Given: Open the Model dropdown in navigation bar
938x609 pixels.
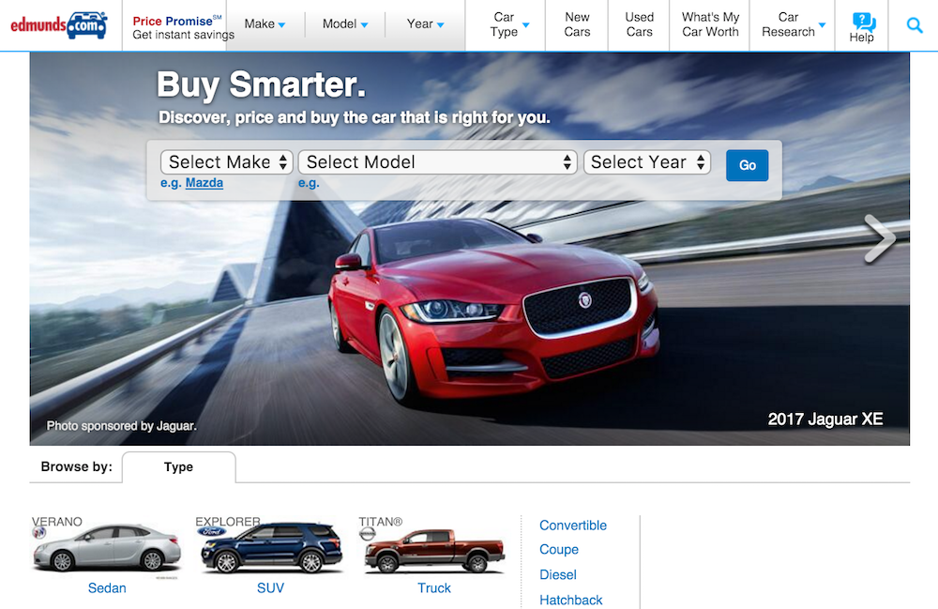Looking at the screenshot, I should [345, 24].
